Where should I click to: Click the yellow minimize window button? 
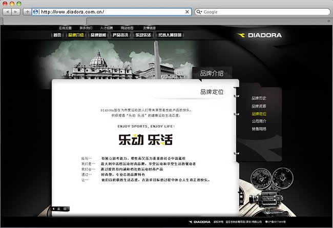(x=12, y=4)
